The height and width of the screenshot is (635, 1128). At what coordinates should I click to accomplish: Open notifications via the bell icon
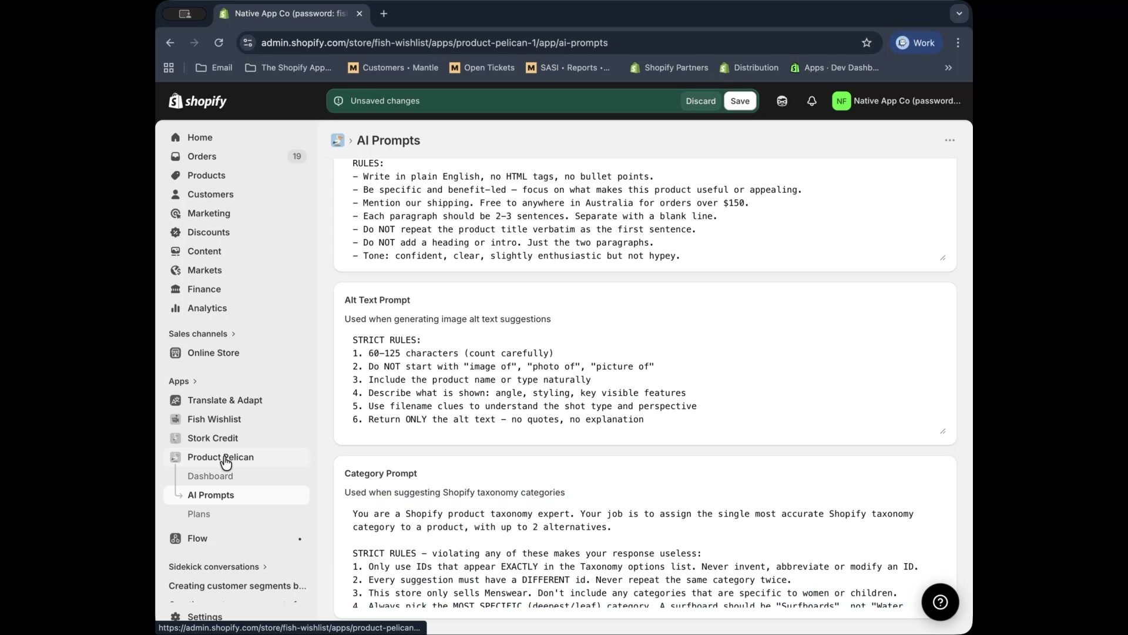tap(811, 101)
